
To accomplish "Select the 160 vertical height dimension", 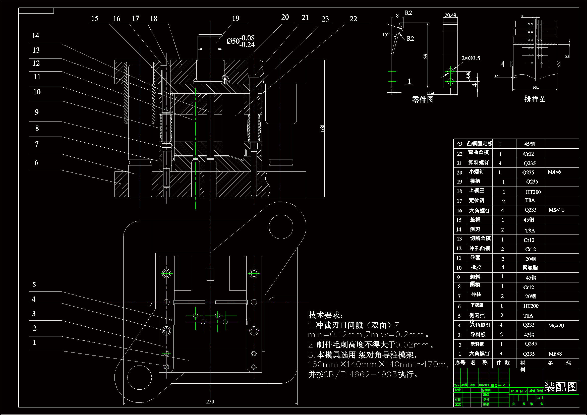I will point(322,128).
